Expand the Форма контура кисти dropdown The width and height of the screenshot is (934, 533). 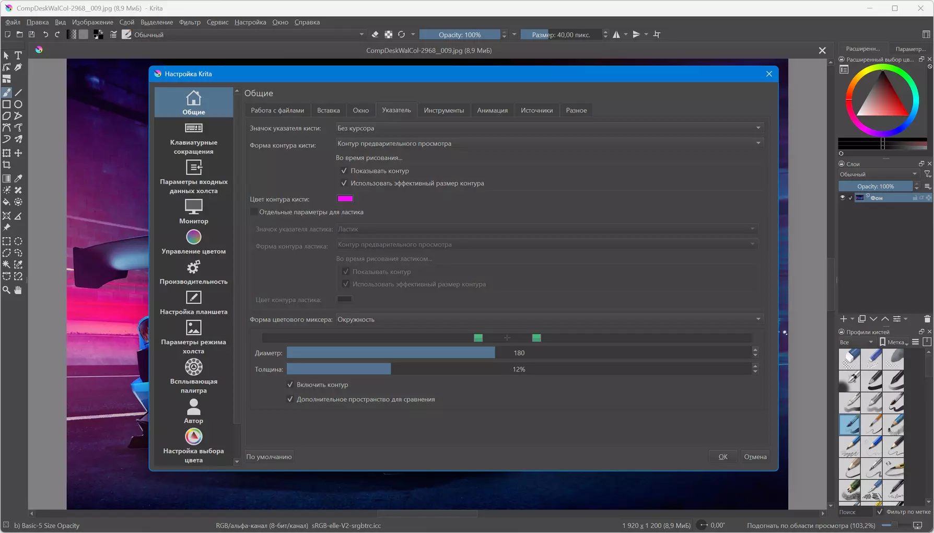coord(548,143)
